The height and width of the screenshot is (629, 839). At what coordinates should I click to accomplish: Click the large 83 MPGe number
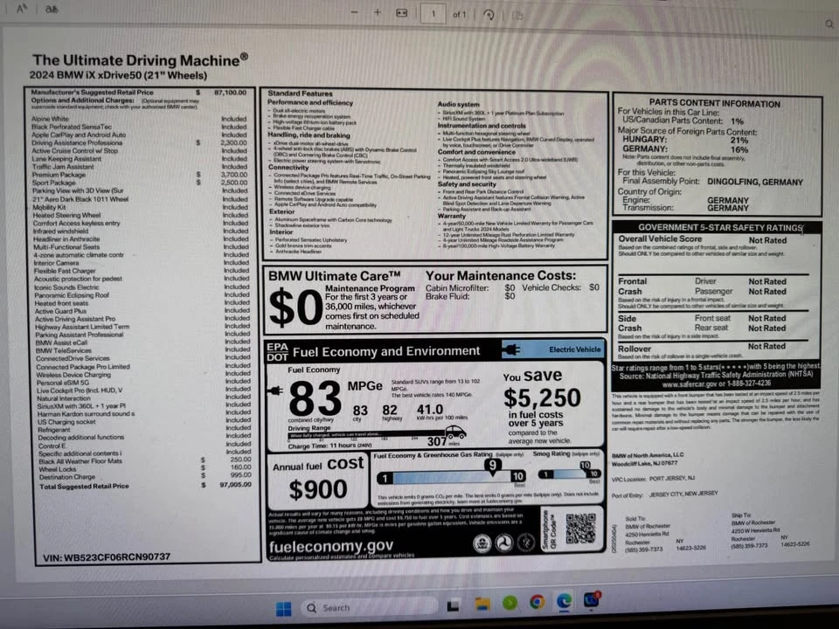[x=314, y=398]
